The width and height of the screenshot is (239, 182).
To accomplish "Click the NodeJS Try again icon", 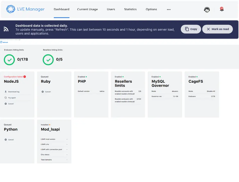I will click(6, 98).
